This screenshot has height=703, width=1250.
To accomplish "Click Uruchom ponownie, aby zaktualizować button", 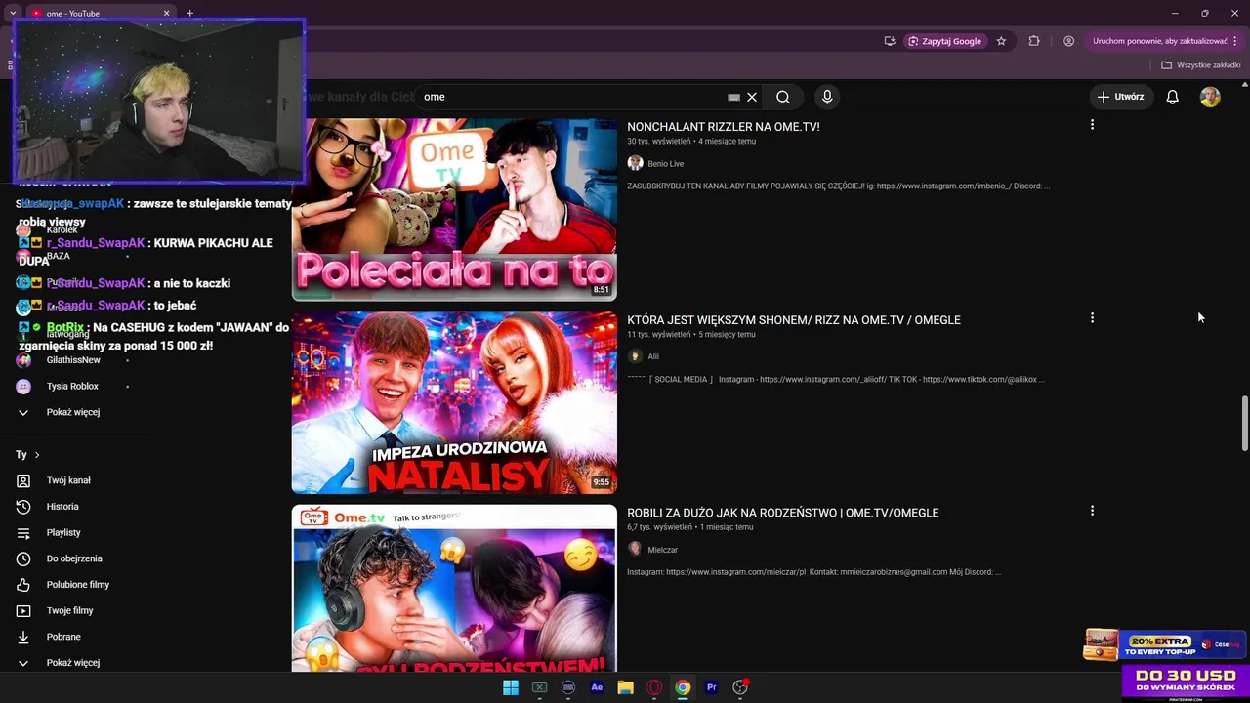I will click(x=1160, y=41).
